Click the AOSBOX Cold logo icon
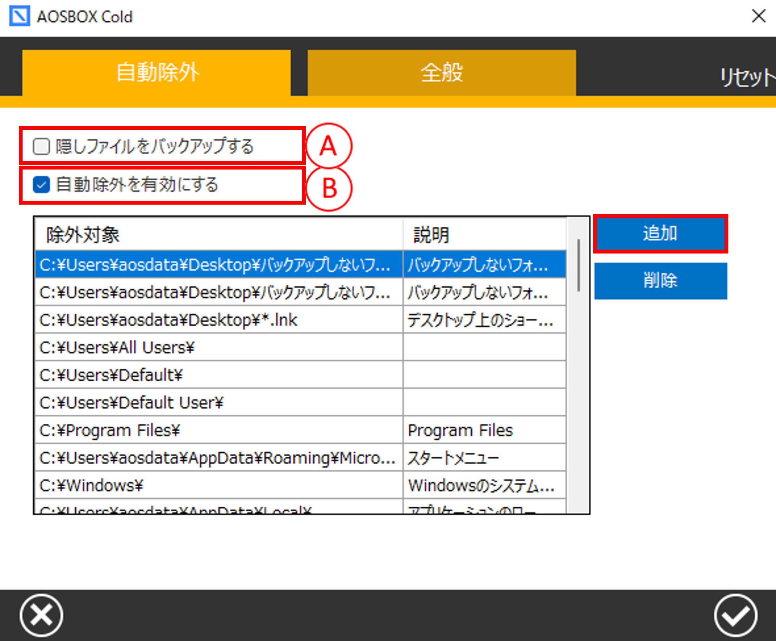Image resolution: width=776 pixels, height=641 pixels. 19,16
